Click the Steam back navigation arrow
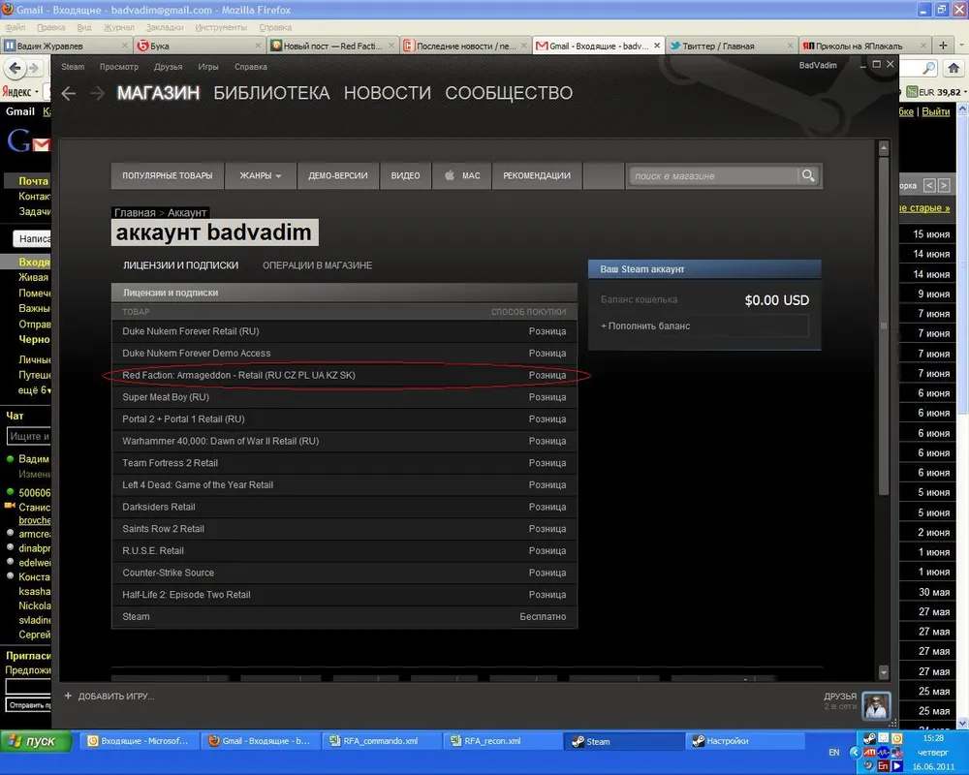Viewport: 969px width, 775px height. pos(68,94)
